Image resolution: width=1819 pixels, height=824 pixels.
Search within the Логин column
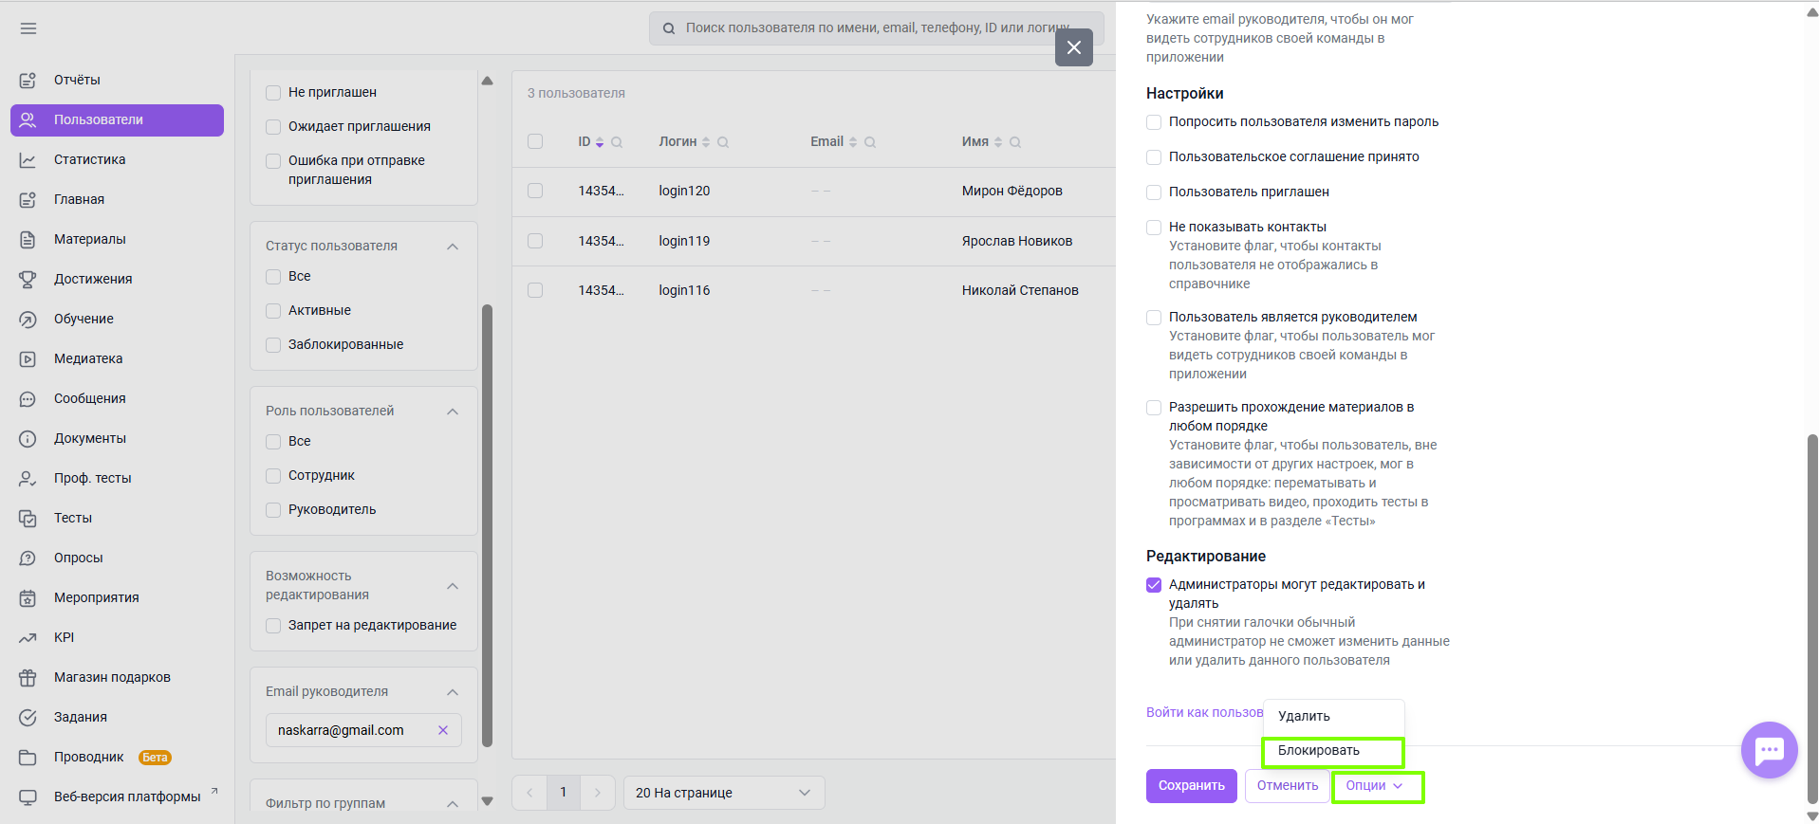(723, 142)
